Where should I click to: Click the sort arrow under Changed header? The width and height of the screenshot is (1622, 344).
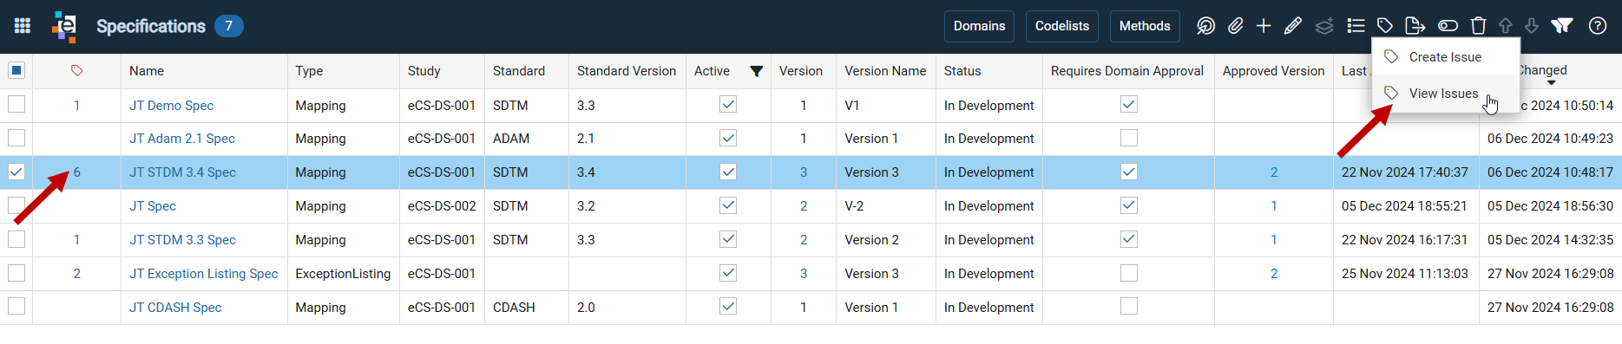coord(1552,83)
